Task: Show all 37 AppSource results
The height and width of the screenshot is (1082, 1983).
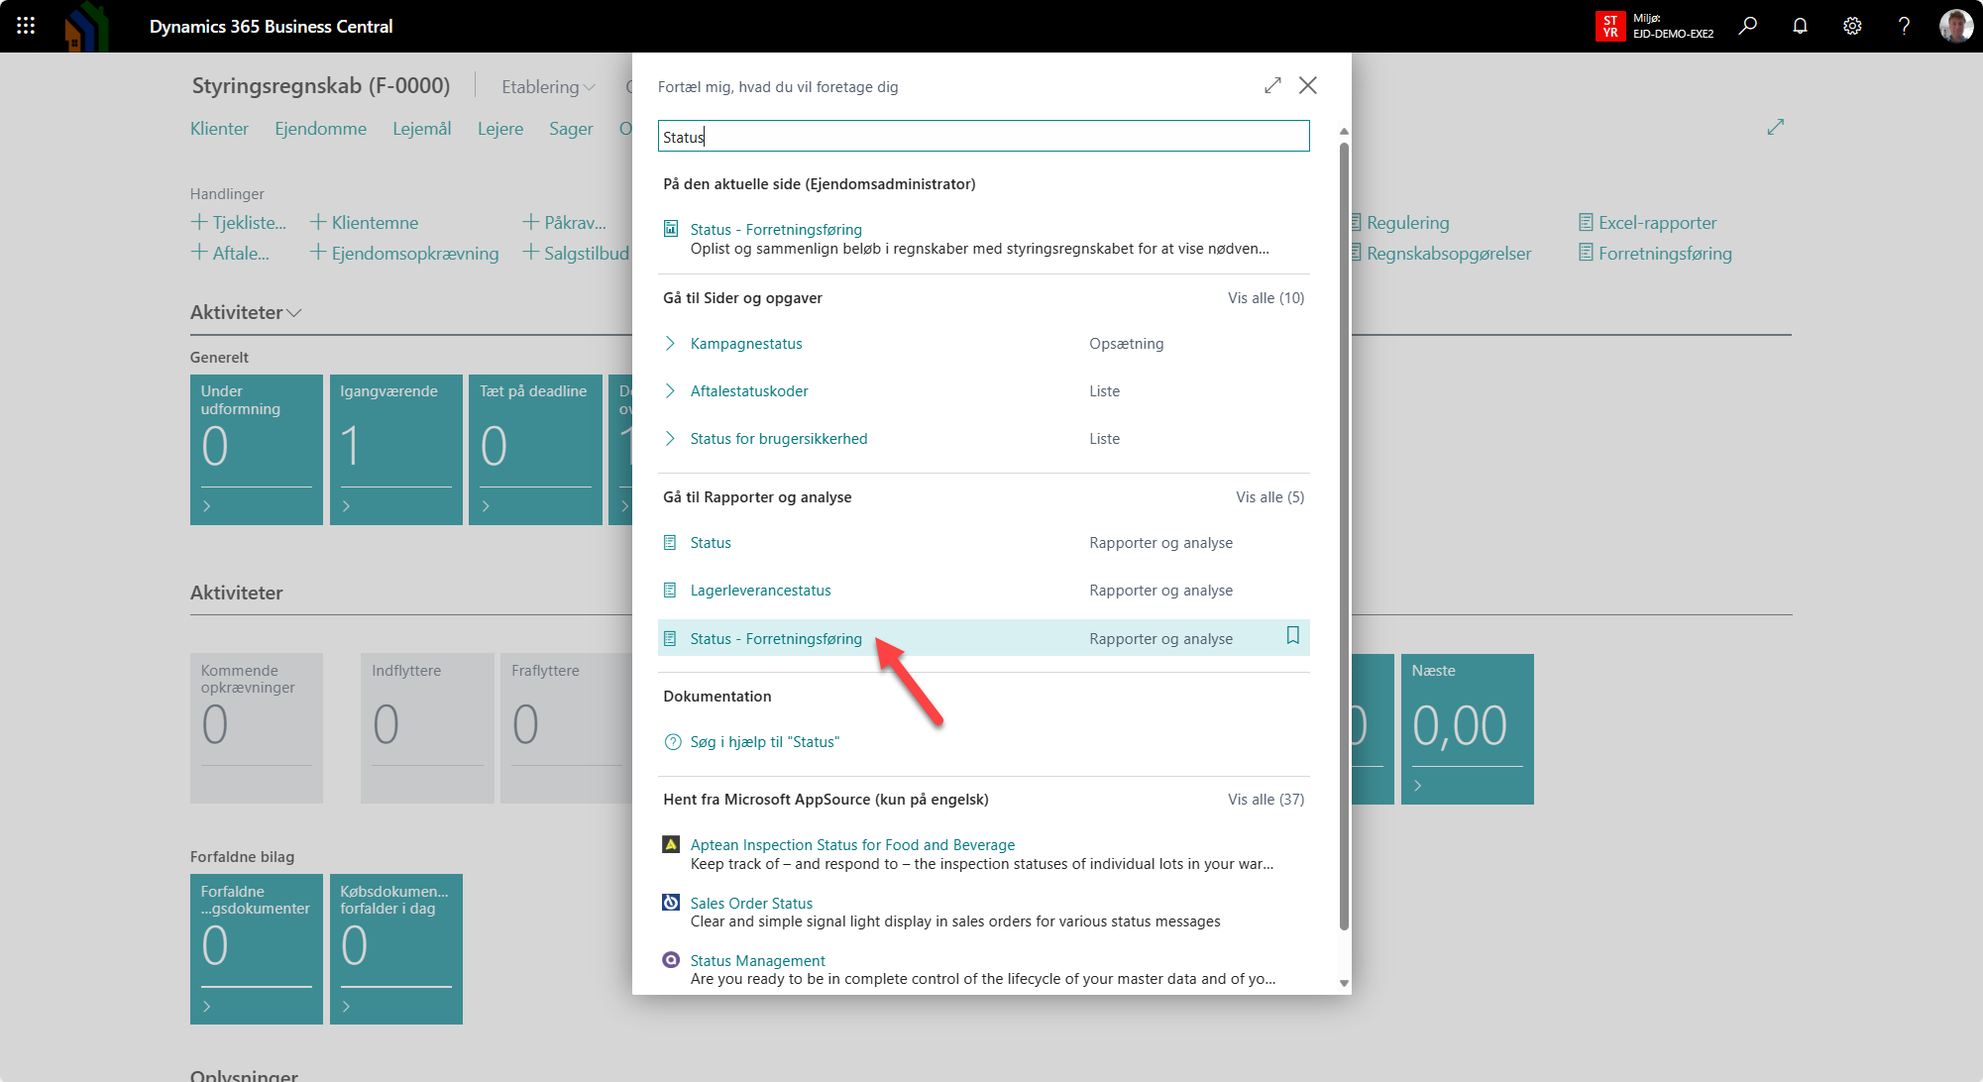Action: (1266, 800)
